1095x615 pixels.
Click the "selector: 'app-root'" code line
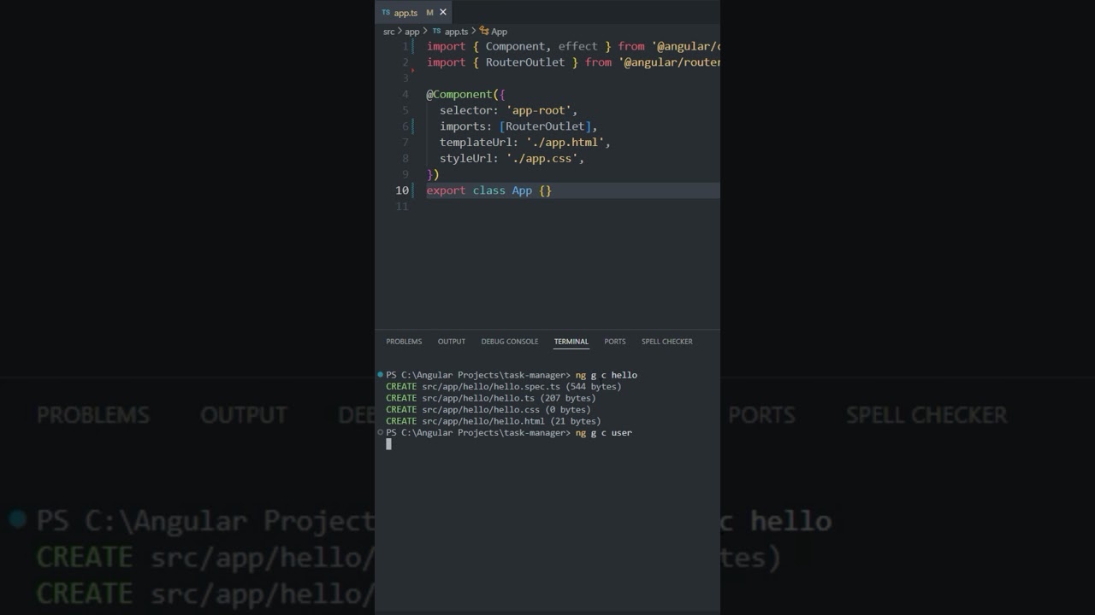(509, 110)
